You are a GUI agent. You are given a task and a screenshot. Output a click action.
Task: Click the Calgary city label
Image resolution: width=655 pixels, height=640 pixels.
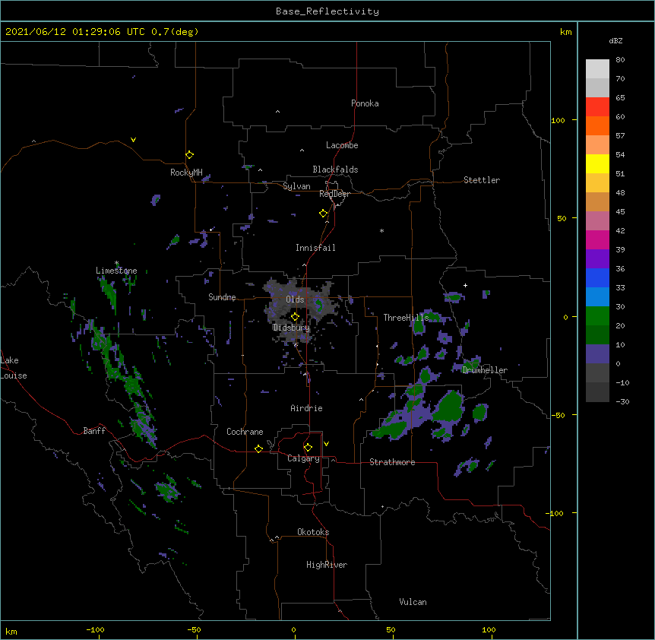303,458
